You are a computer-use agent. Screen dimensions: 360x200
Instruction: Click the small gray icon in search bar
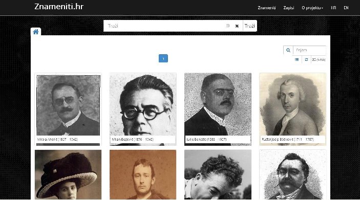228,26
